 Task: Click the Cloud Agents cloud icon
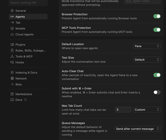coord(12,34)
